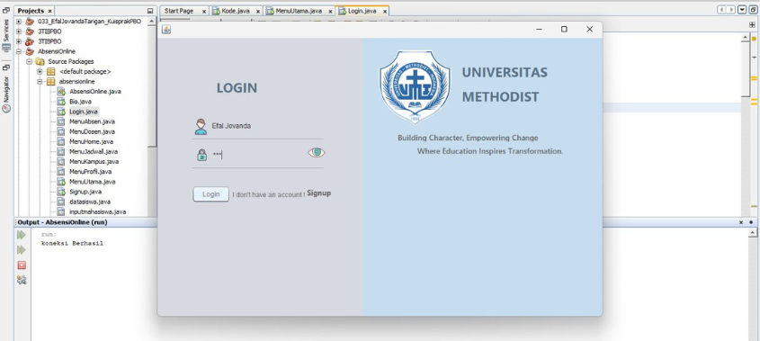Minimize the Output panel with the diamond icon

tap(752, 222)
